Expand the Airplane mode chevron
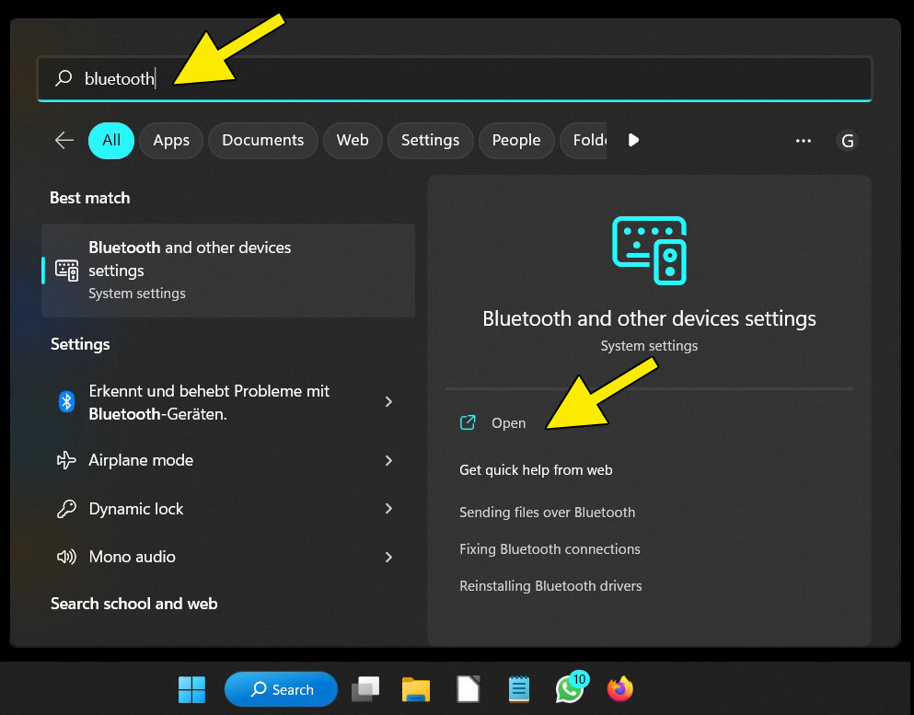This screenshot has height=715, width=914. pyautogui.click(x=388, y=460)
